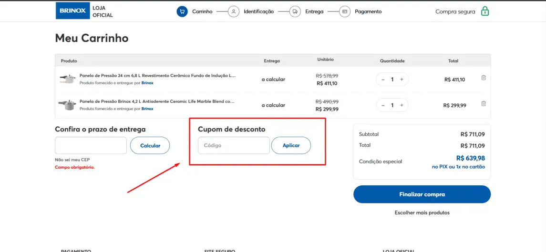Click the row total R$ 299,99 in Total column
This screenshot has height=252, width=546.
455,105
